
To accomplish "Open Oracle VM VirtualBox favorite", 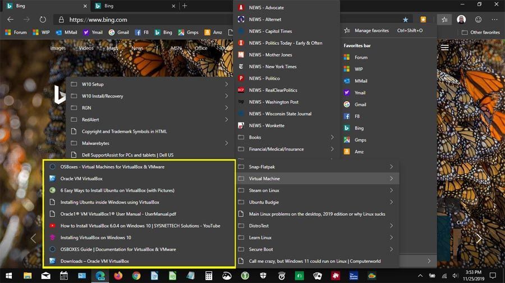I will 139,178.
